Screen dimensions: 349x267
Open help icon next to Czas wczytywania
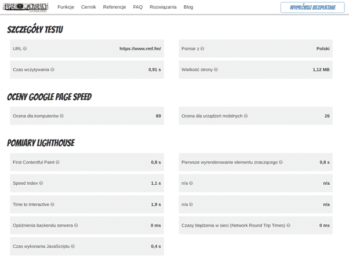tap(52, 70)
